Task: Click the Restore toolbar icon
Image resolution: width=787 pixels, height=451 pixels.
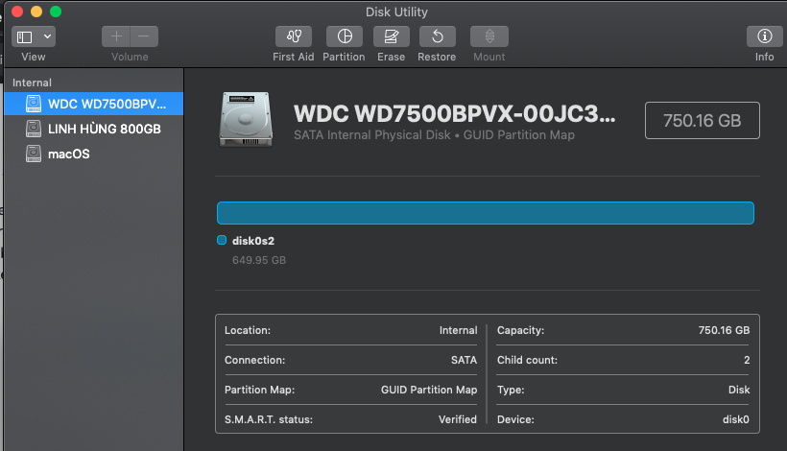Action: click(x=438, y=36)
